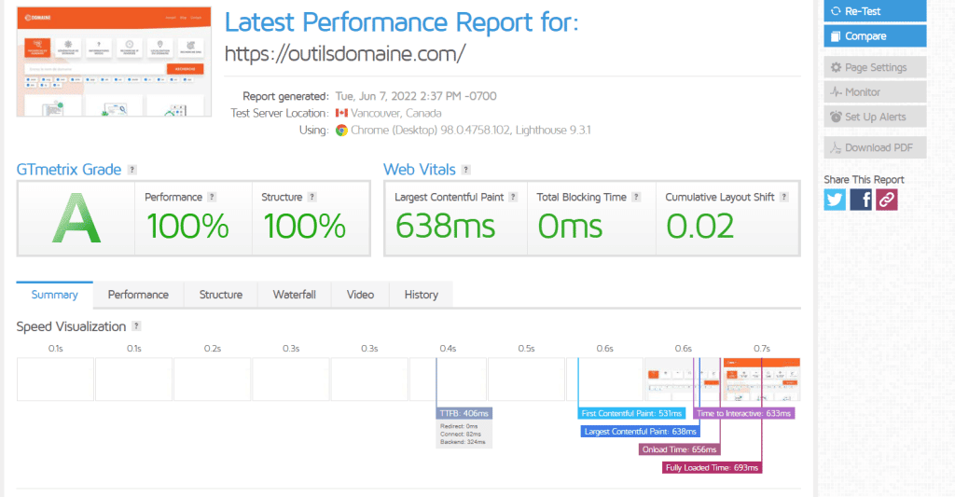Open the GTmetrix Grade help question mark
This screenshot has height=497, width=955.
coord(132,170)
